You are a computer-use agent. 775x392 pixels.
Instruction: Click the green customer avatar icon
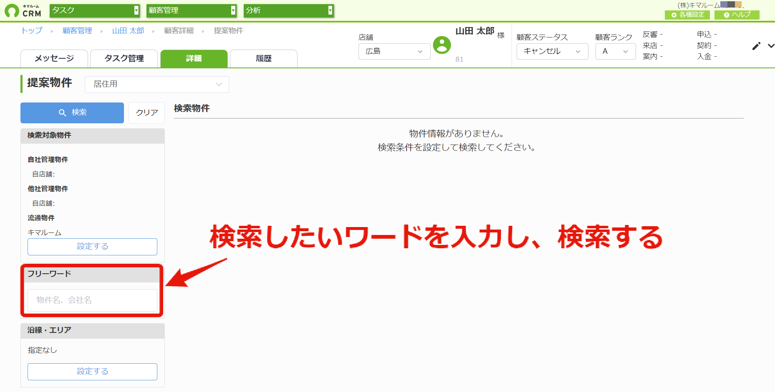[442, 45]
